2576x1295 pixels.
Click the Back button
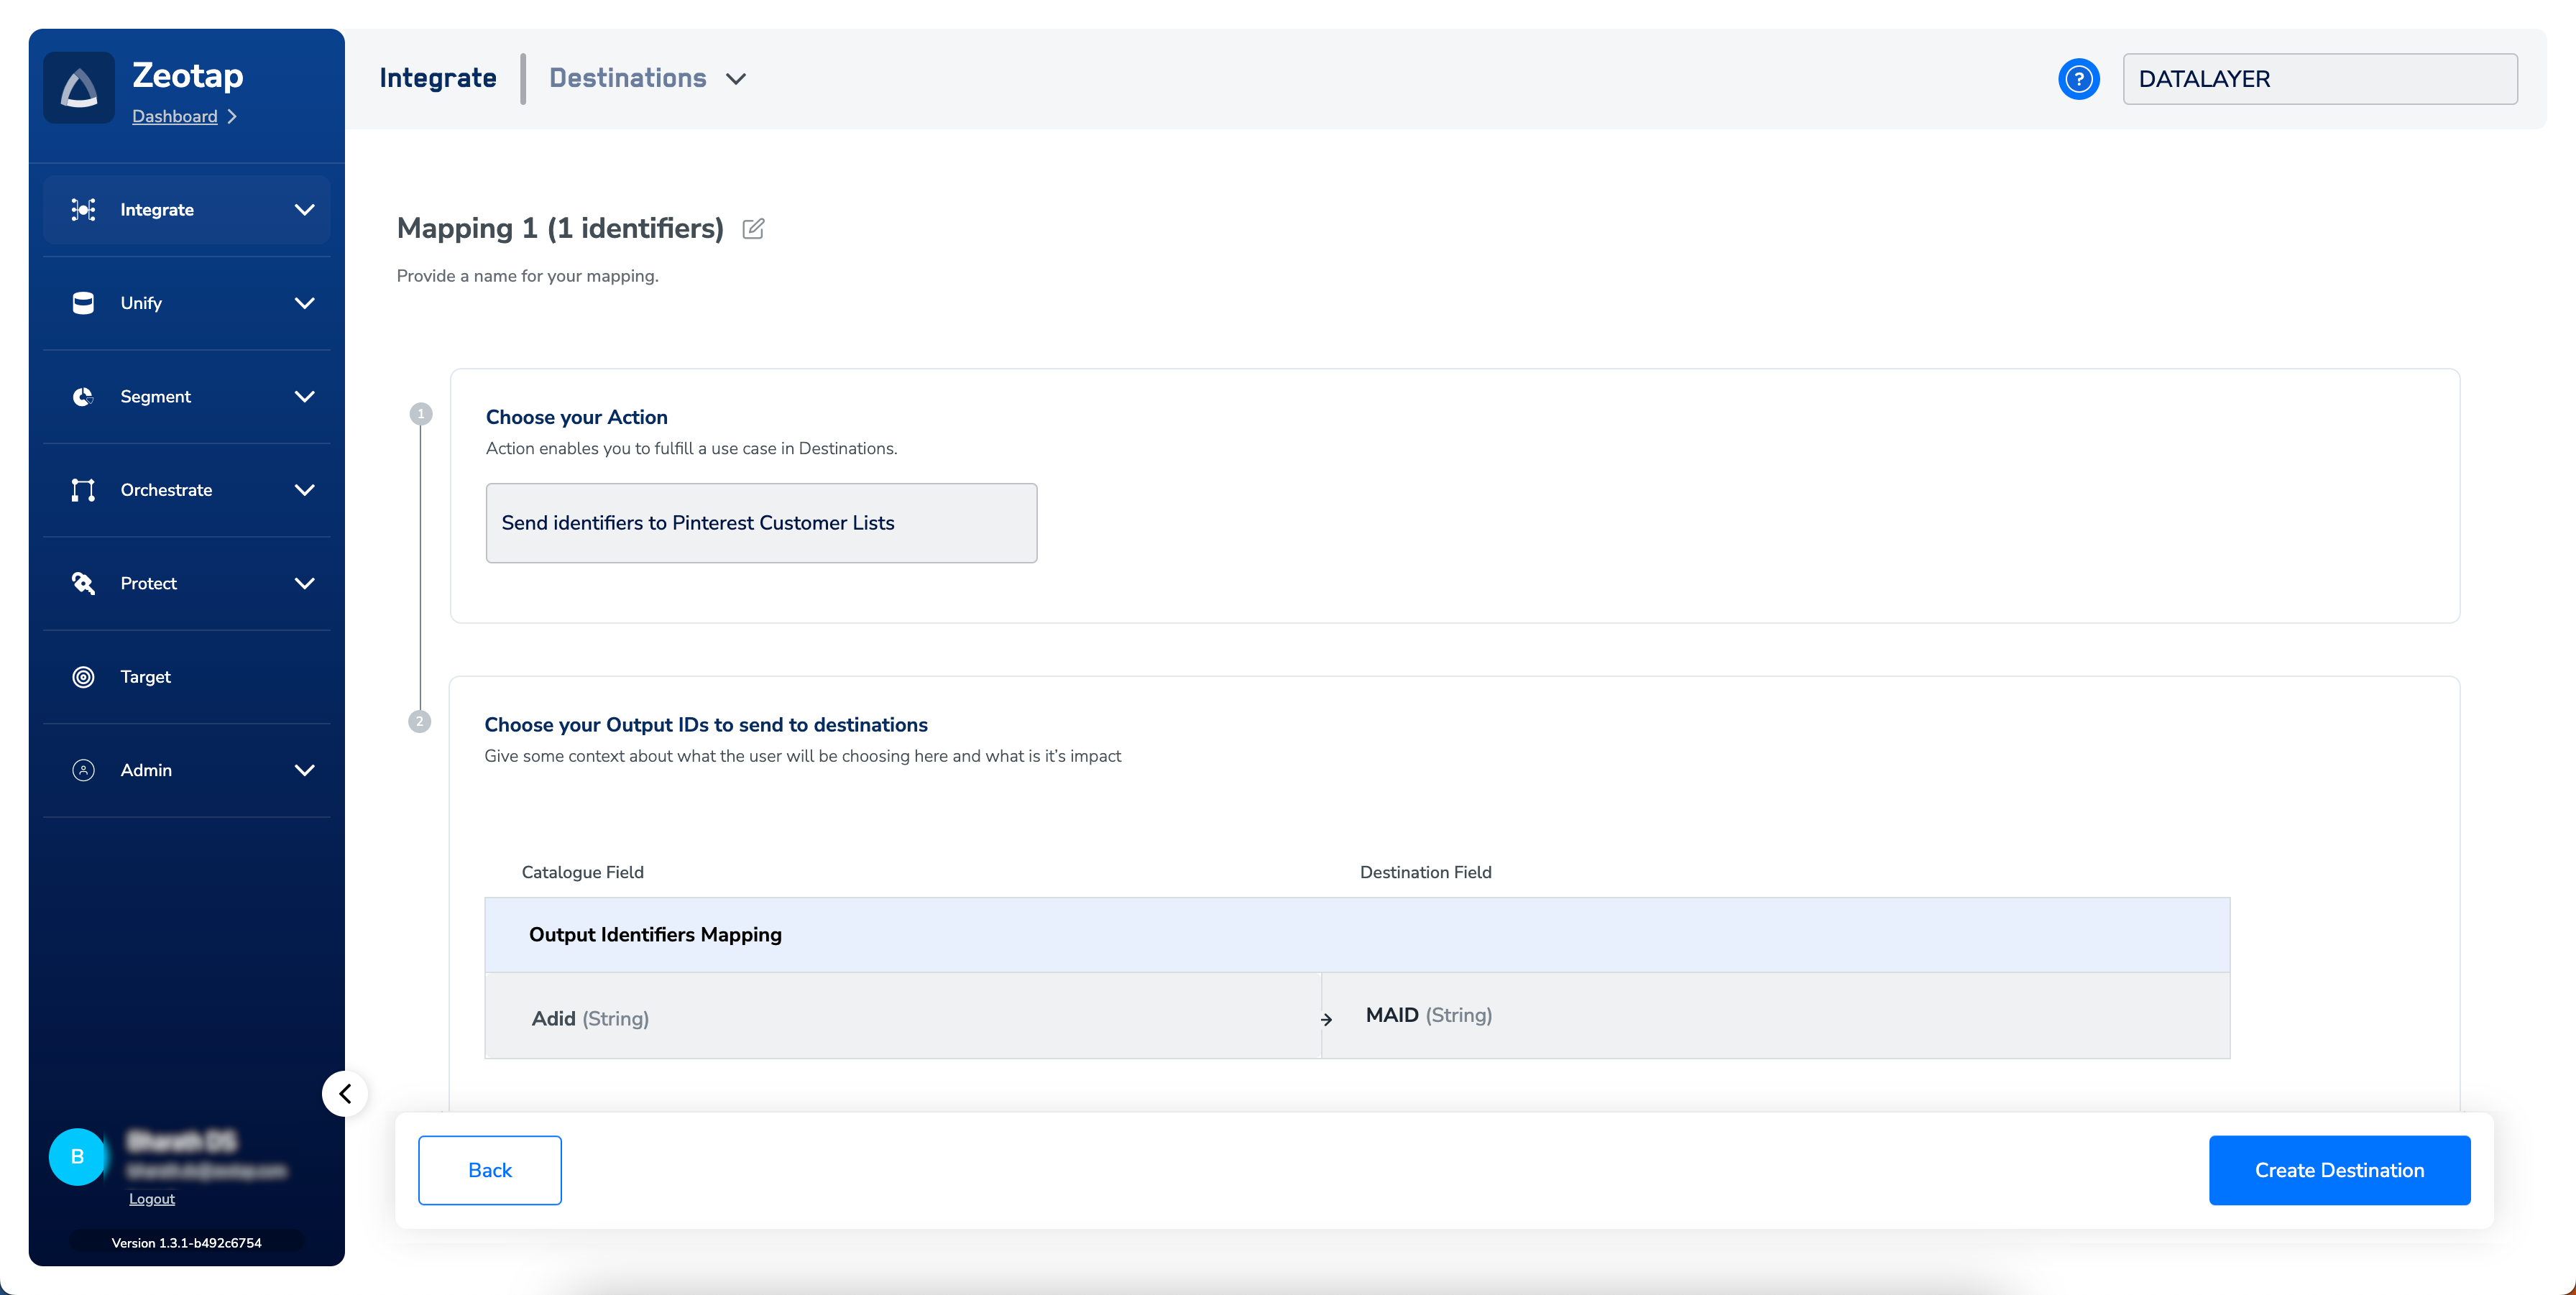pyautogui.click(x=489, y=1170)
